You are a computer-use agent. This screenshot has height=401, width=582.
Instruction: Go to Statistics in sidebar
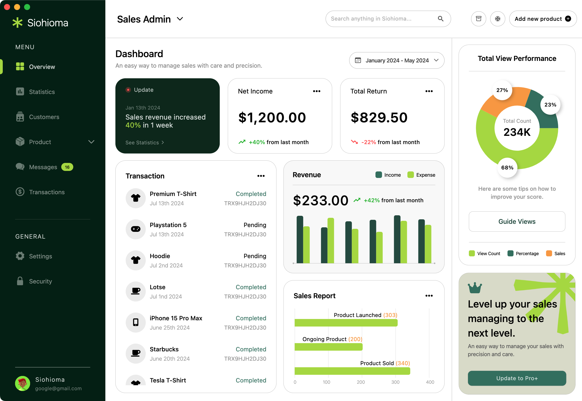[42, 92]
